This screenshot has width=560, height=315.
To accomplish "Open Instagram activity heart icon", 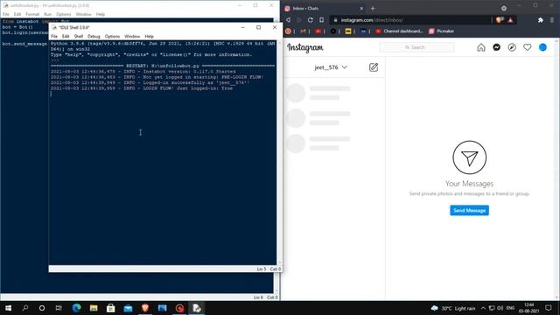I will coord(527,47).
